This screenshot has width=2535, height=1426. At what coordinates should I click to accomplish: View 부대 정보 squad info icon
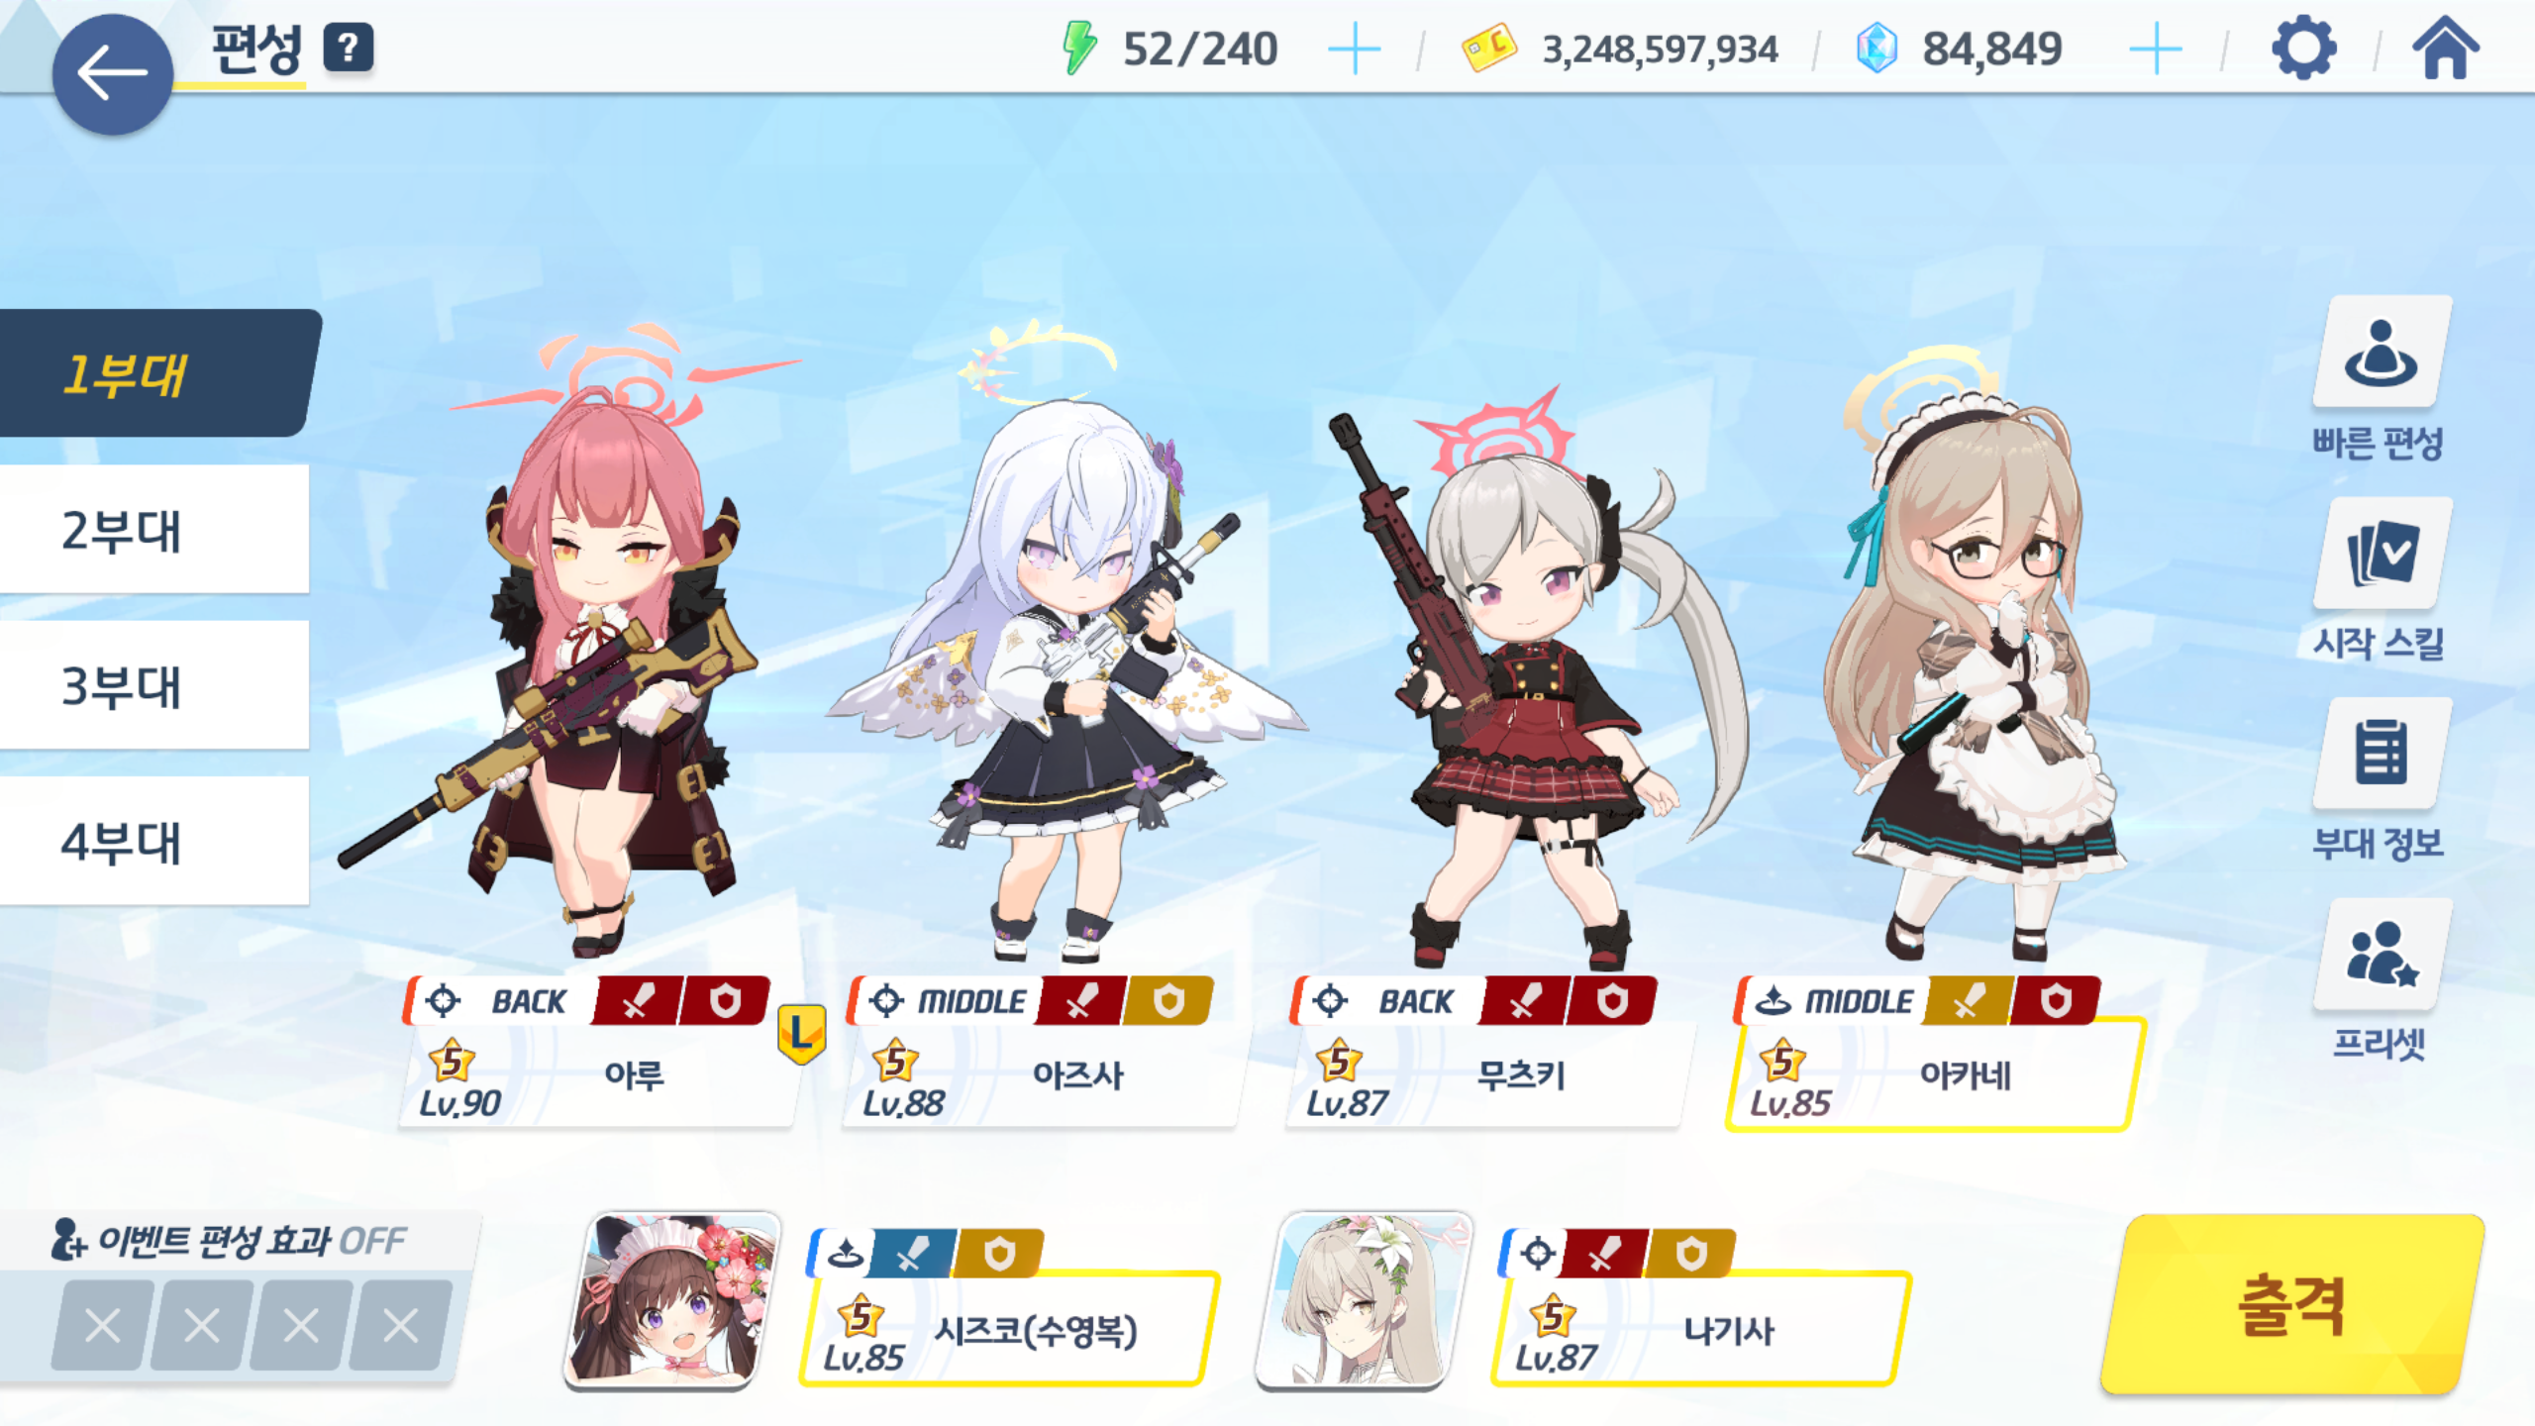click(x=2381, y=754)
